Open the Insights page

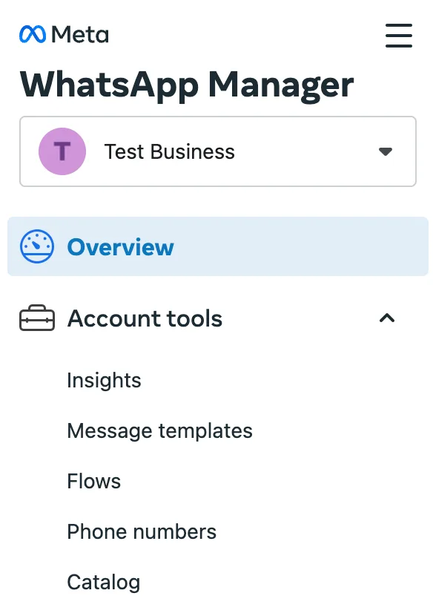pos(104,381)
